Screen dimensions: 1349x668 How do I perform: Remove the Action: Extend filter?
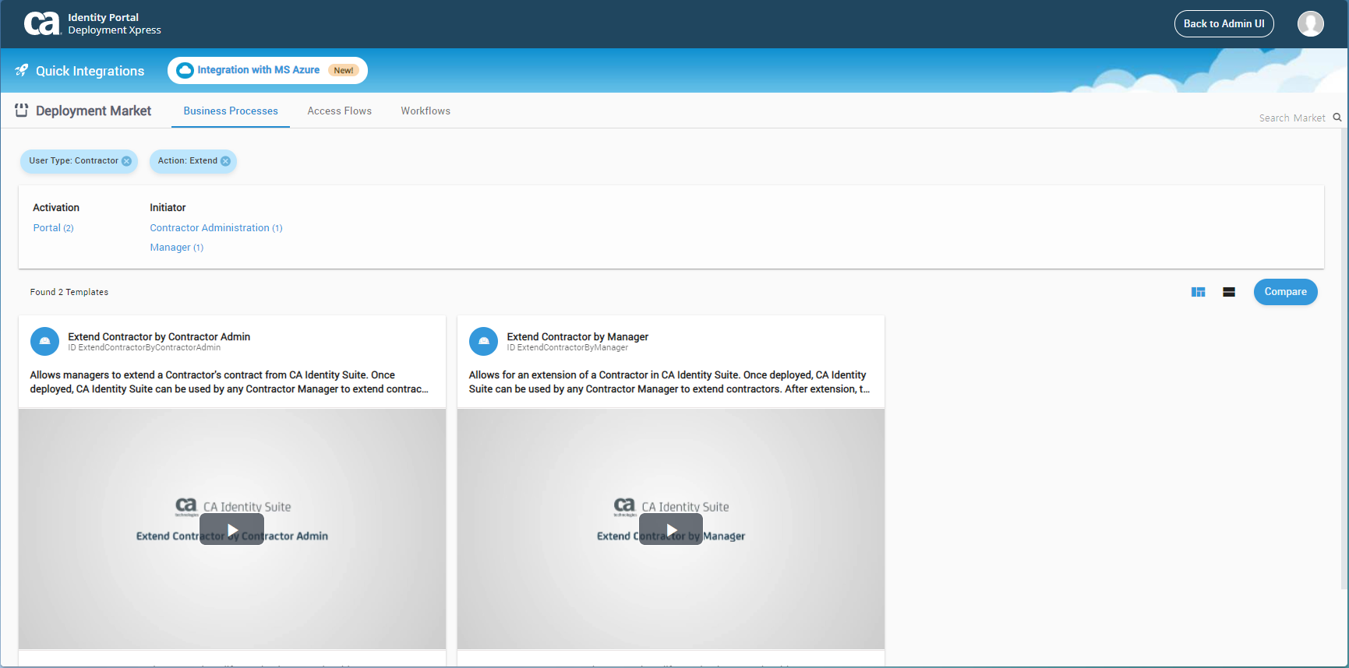coord(225,161)
